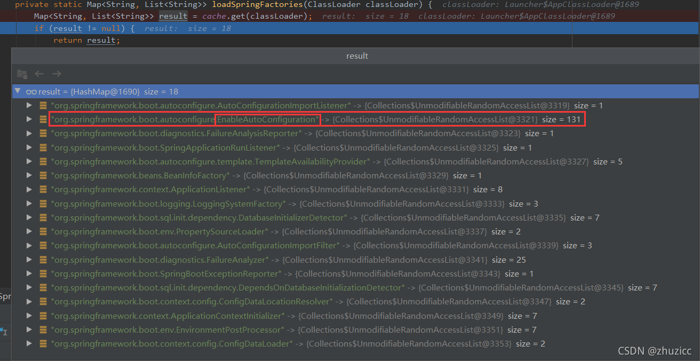The height and width of the screenshot is (361, 700).
Task: Select the EnableAutoConfiguration row with size = 131
Action: 355,119
